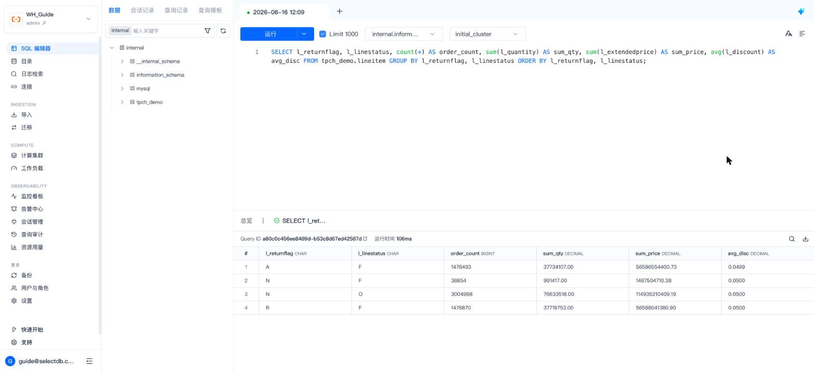
Task: Expand the __internal_schema node
Action: (x=122, y=61)
